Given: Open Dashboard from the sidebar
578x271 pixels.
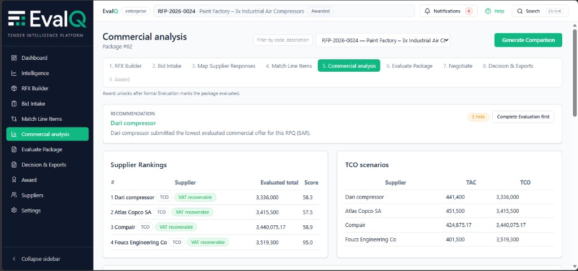Looking at the screenshot, I should pyautogui.click(x=47, y=58).
